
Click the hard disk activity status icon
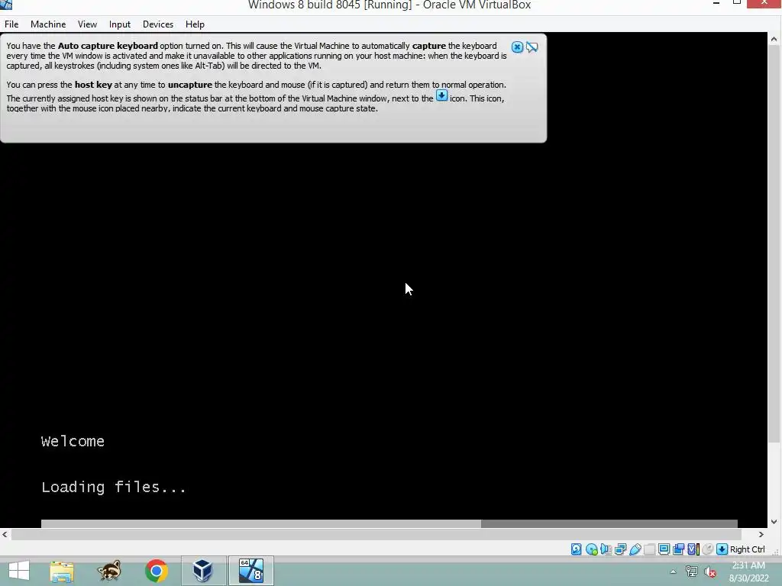pos(576,549)
